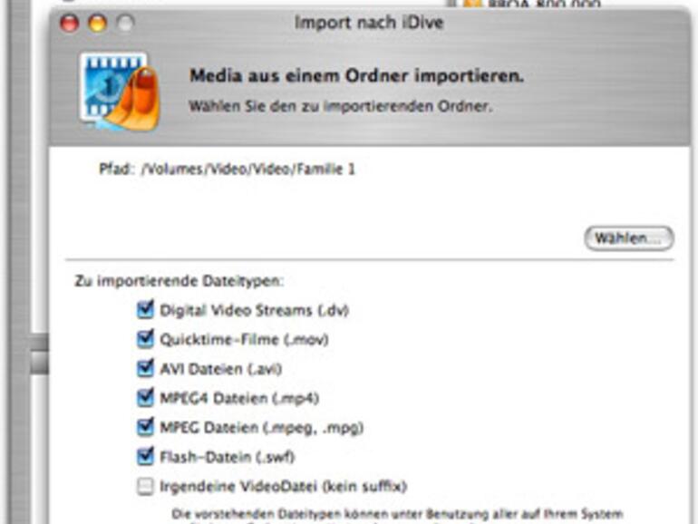Uncheck MPEG4 Dateien (.mp4)
The width and height of the screenshot is (698, 524).
(145, 398)
